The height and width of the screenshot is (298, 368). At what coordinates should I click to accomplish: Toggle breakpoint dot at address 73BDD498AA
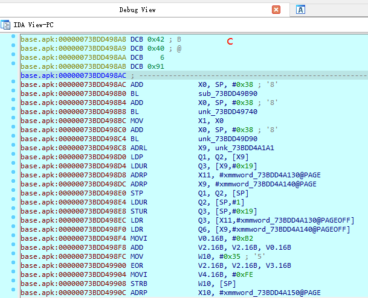[x=13, y=54]
